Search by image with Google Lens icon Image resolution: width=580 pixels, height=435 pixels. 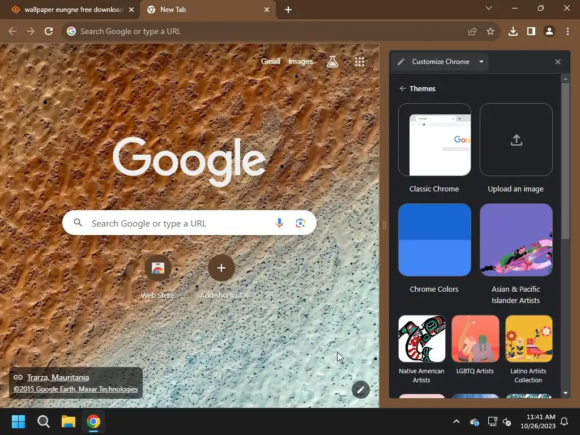[300, 223]
